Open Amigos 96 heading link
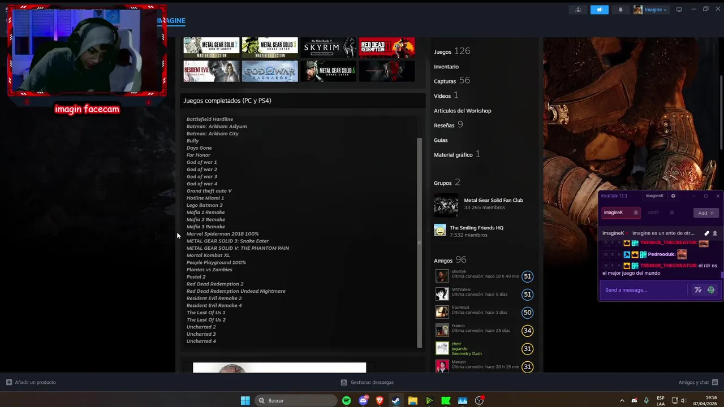Image resolution: width=724 pixels, height=407 pixels. pos(450,260)
